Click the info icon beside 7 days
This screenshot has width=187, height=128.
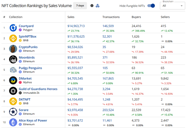click(x=92, y=6)
